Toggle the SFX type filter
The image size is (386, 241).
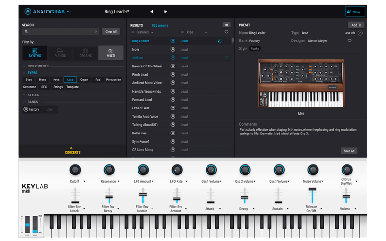tap(44, 87)
